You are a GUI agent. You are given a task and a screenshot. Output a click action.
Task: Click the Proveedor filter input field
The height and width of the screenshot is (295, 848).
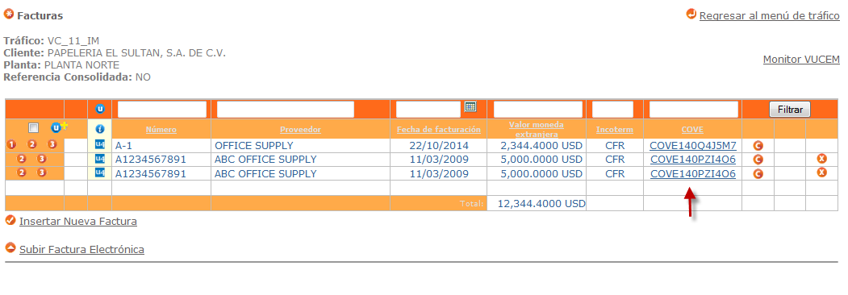pyautogui.click(x=286, y=109)
